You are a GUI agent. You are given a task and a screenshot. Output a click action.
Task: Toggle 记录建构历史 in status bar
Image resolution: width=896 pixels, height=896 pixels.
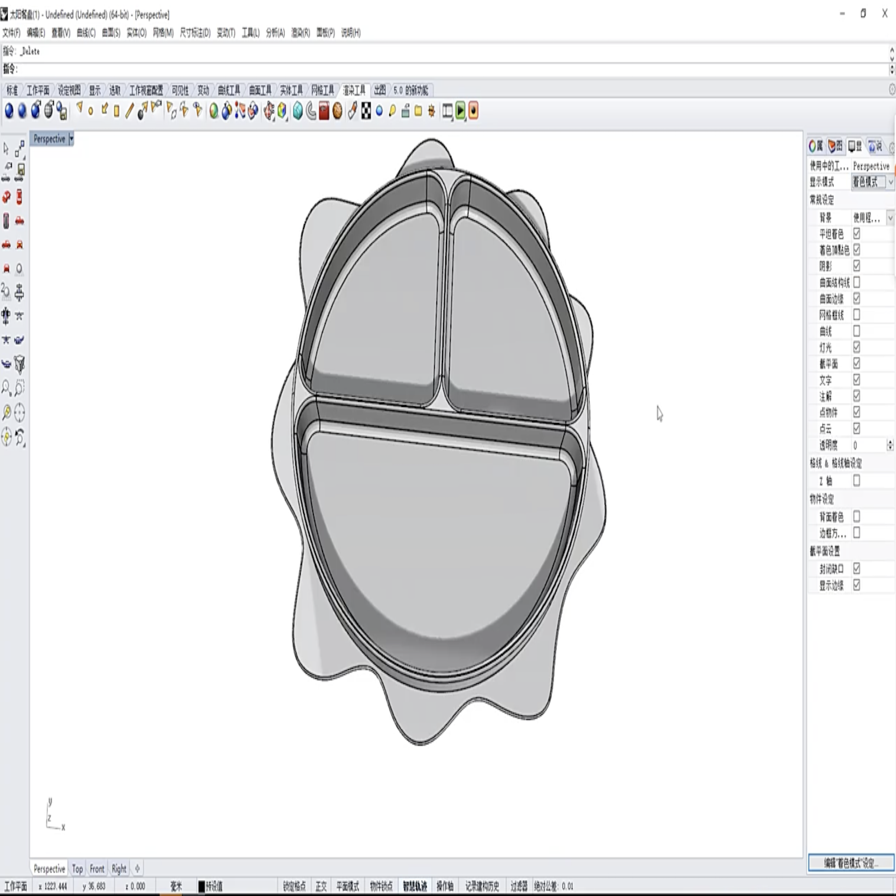tap(482, 886)
